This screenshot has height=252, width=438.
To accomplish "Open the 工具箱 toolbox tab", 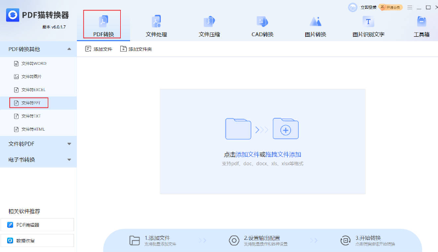I will tap(421, 26).
